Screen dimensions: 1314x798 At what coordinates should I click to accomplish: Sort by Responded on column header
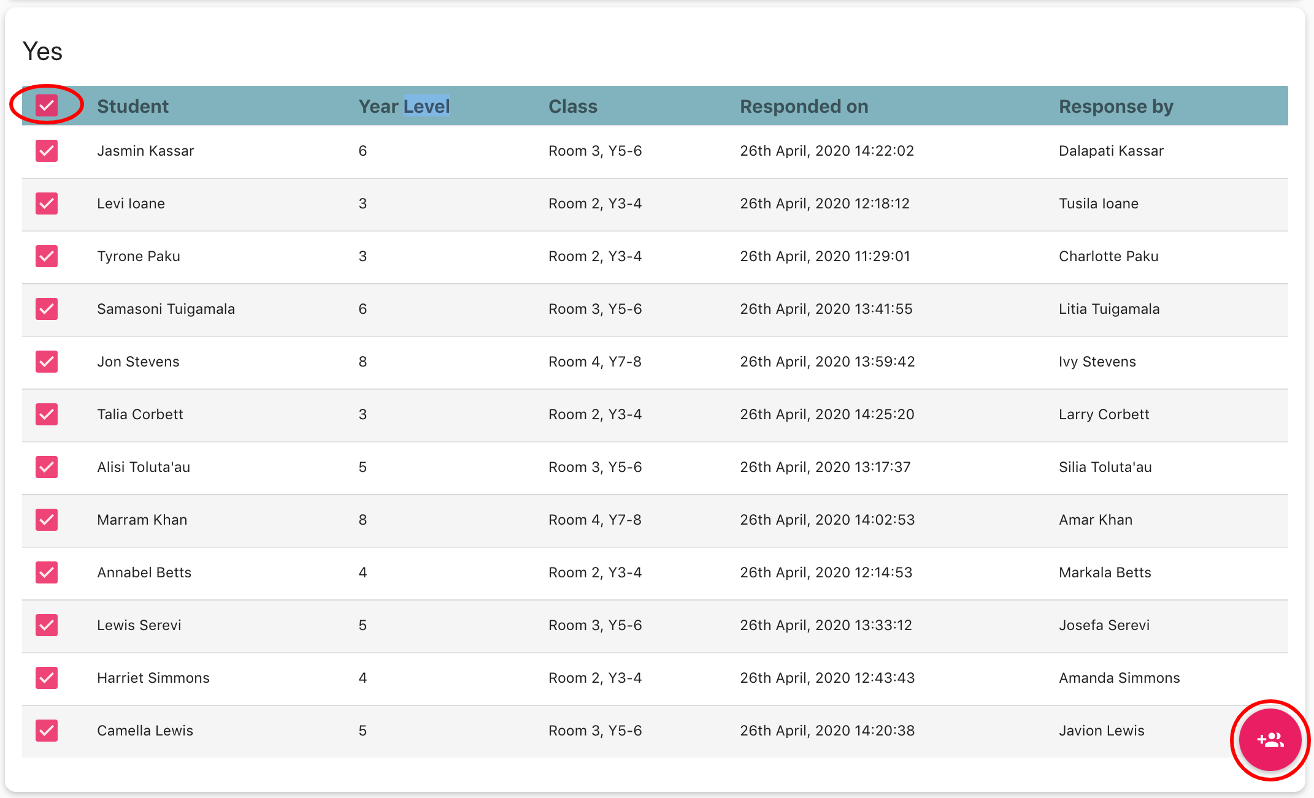click(x=804, y=106)
